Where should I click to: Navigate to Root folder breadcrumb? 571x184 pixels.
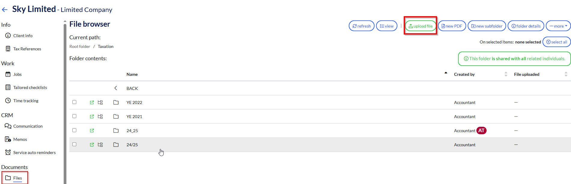pyautogui.click(x=80, y=46)
